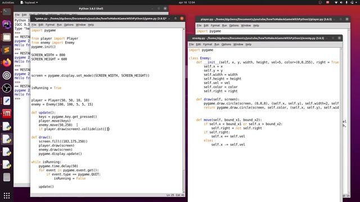Viewport: 360px width, 202px height.
Task: Open Run menu in player.py window
Action: [x=224, y=26]
